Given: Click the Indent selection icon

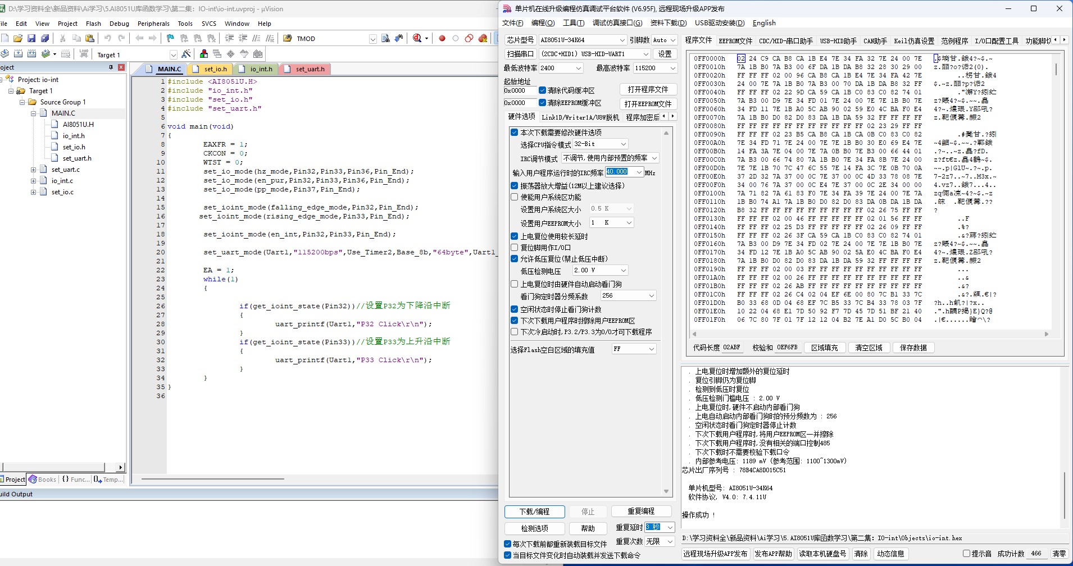Looking at the screenshot, I should tap(229, 38).
